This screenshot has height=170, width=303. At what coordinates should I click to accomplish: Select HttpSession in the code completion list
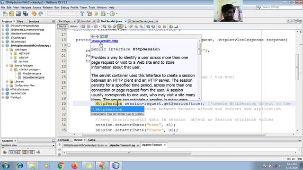pos(117,110)
